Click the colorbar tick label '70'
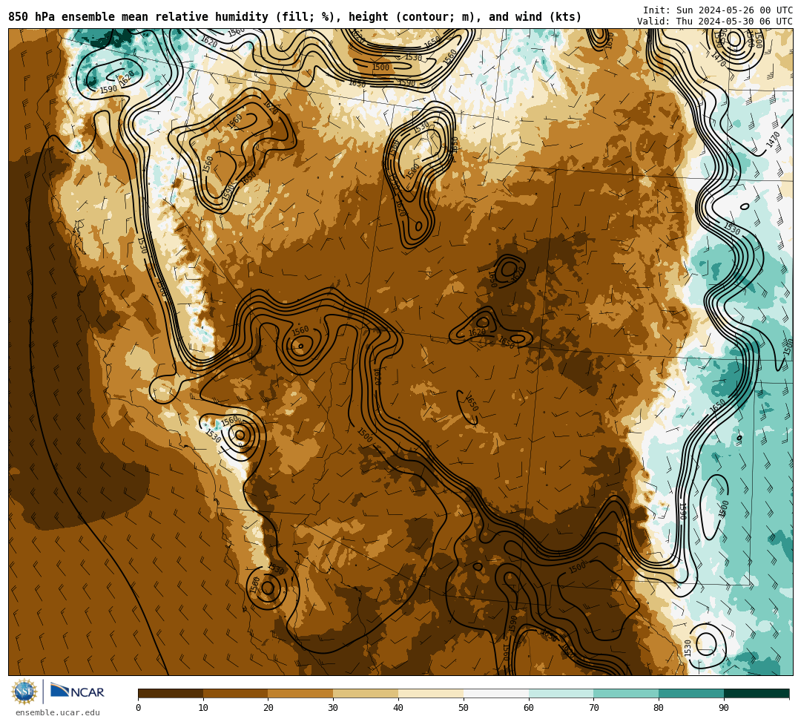 (x=593, y=708)
